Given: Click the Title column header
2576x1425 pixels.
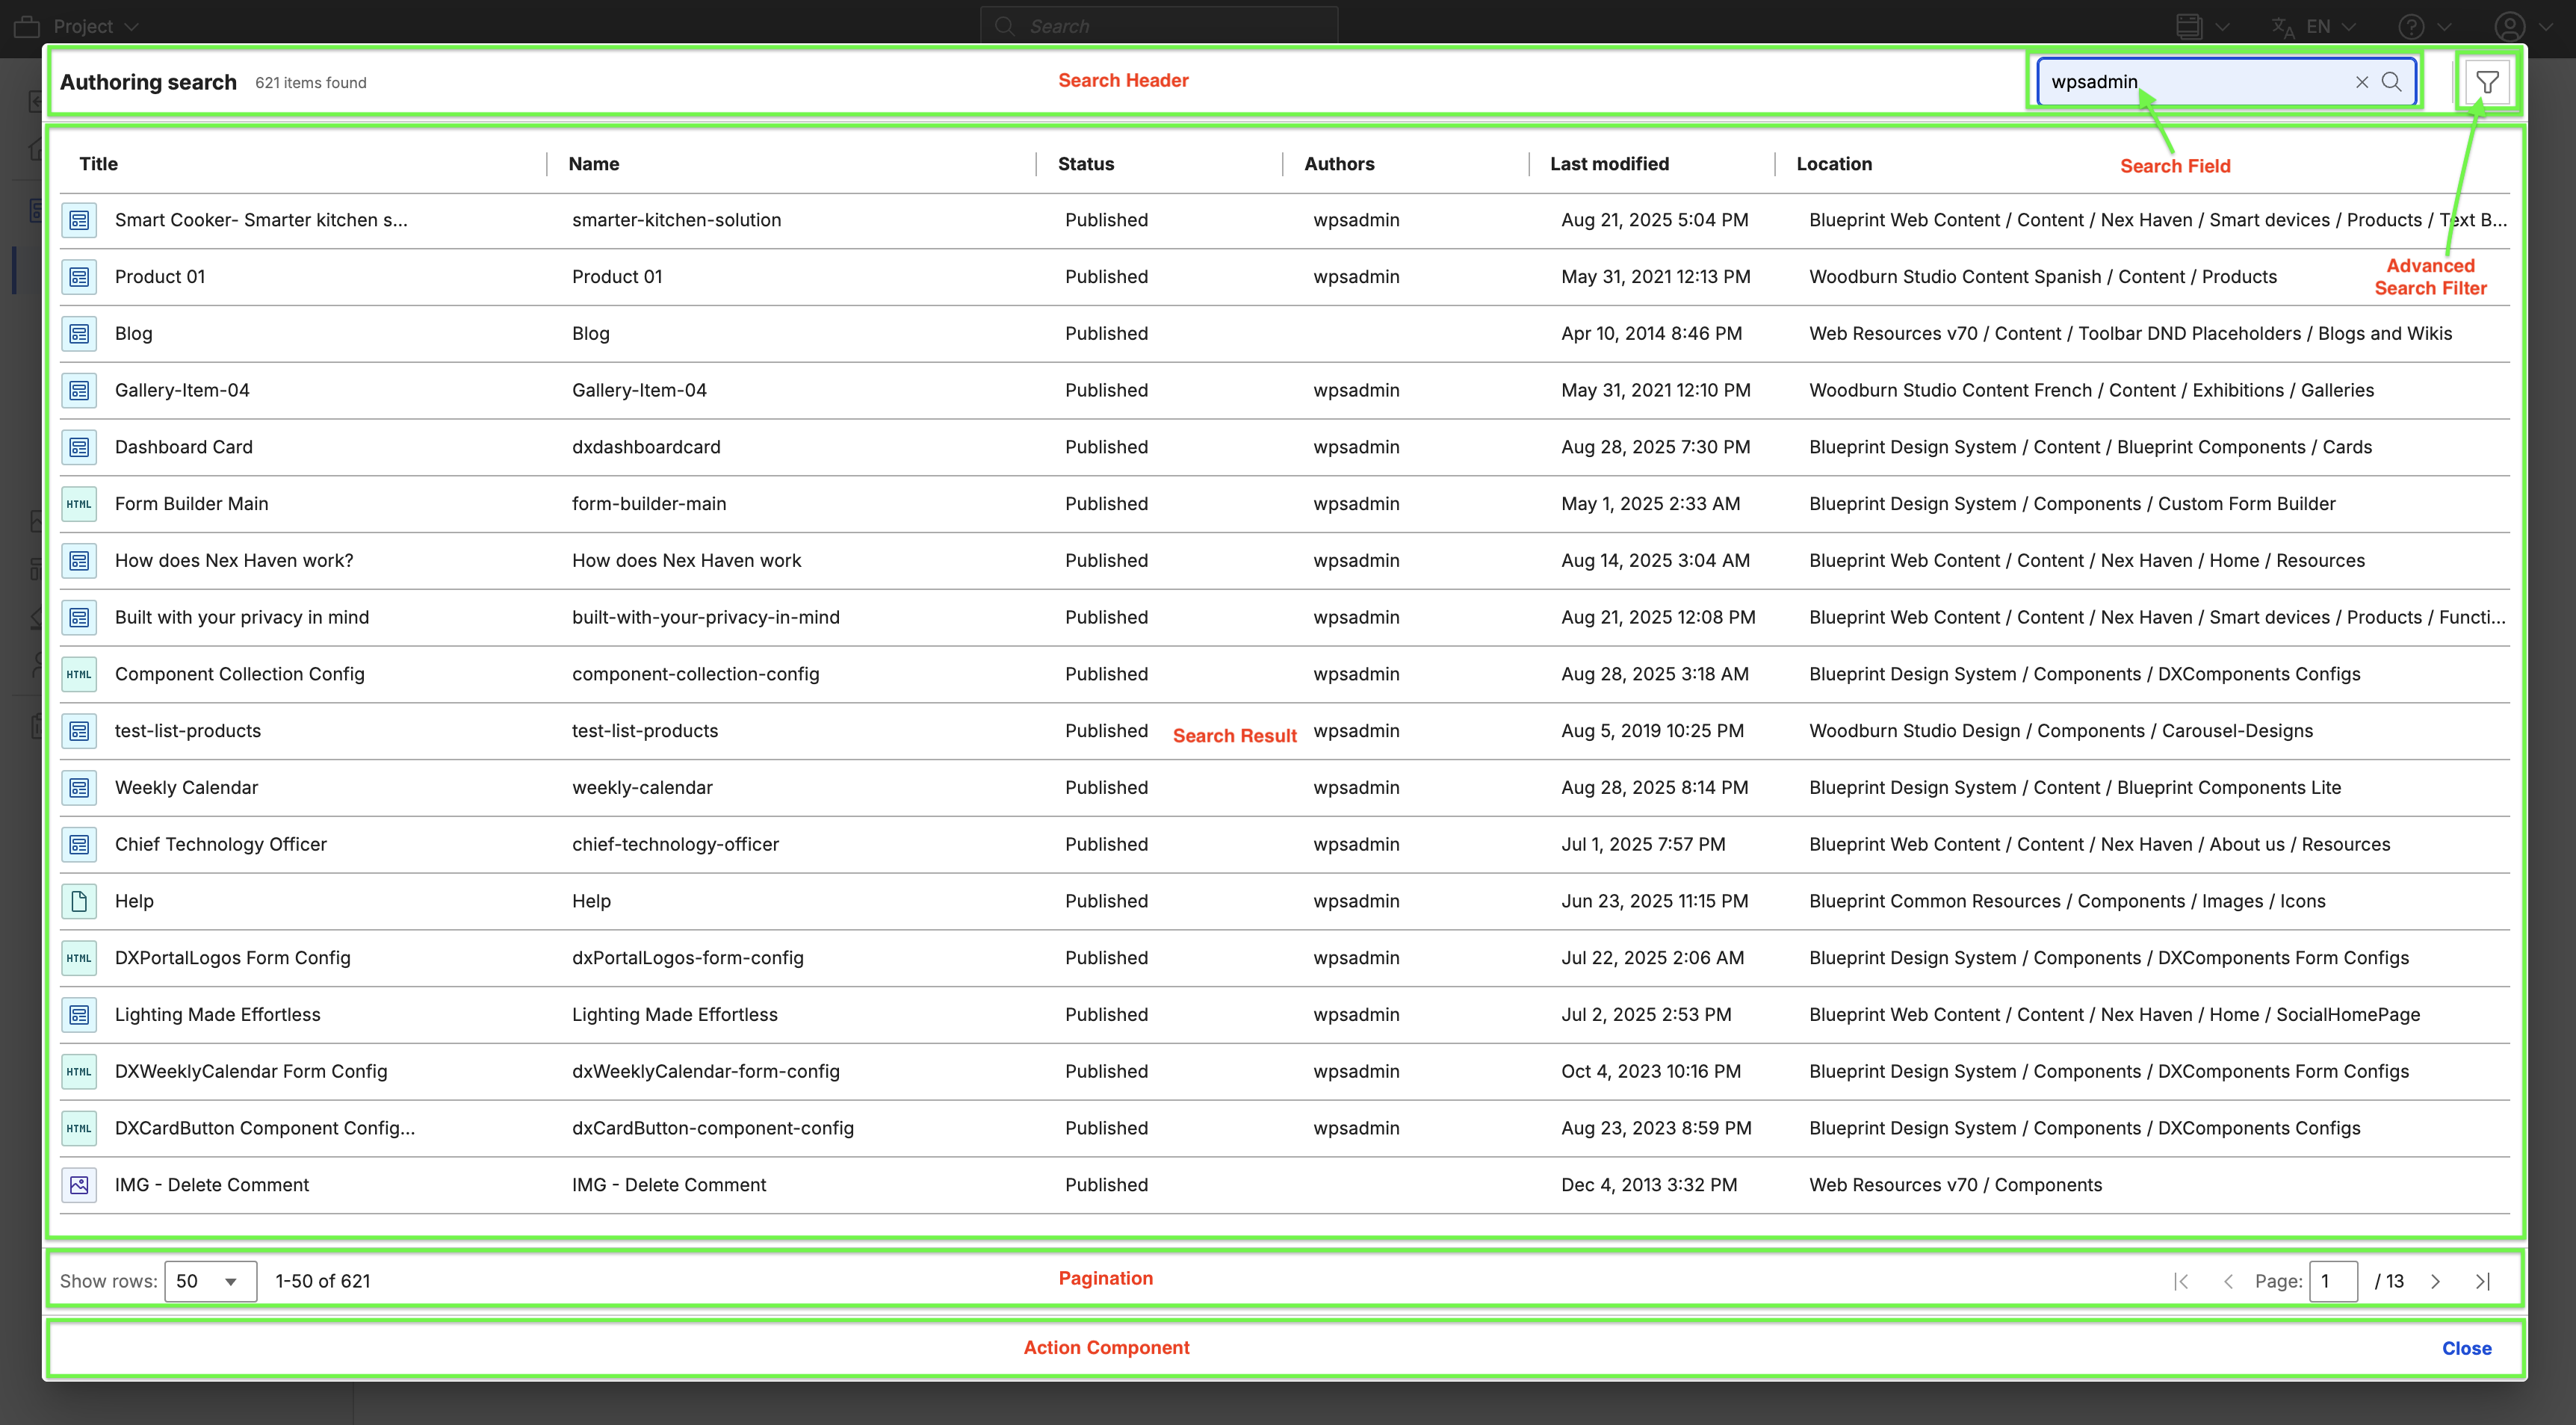Looking at the screenshot, I should click(98, 164).
